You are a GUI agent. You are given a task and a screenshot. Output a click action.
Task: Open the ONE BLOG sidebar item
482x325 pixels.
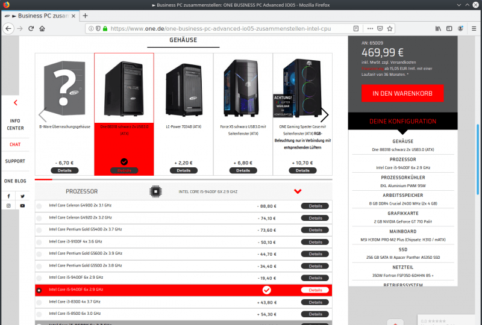[15, 181]
